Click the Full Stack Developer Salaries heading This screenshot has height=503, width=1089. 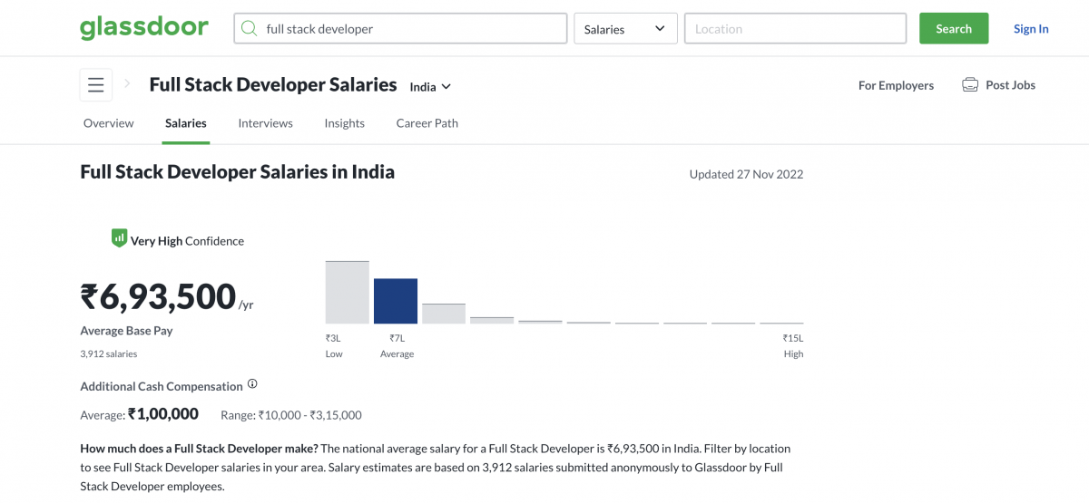coord(273,84)
